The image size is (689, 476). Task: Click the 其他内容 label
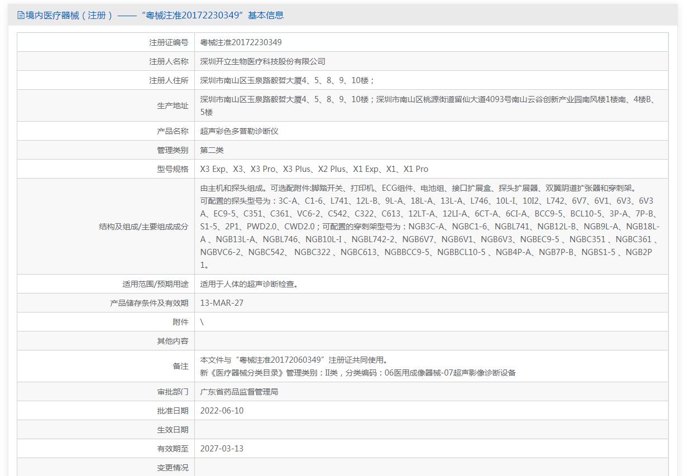coord(173,341)
